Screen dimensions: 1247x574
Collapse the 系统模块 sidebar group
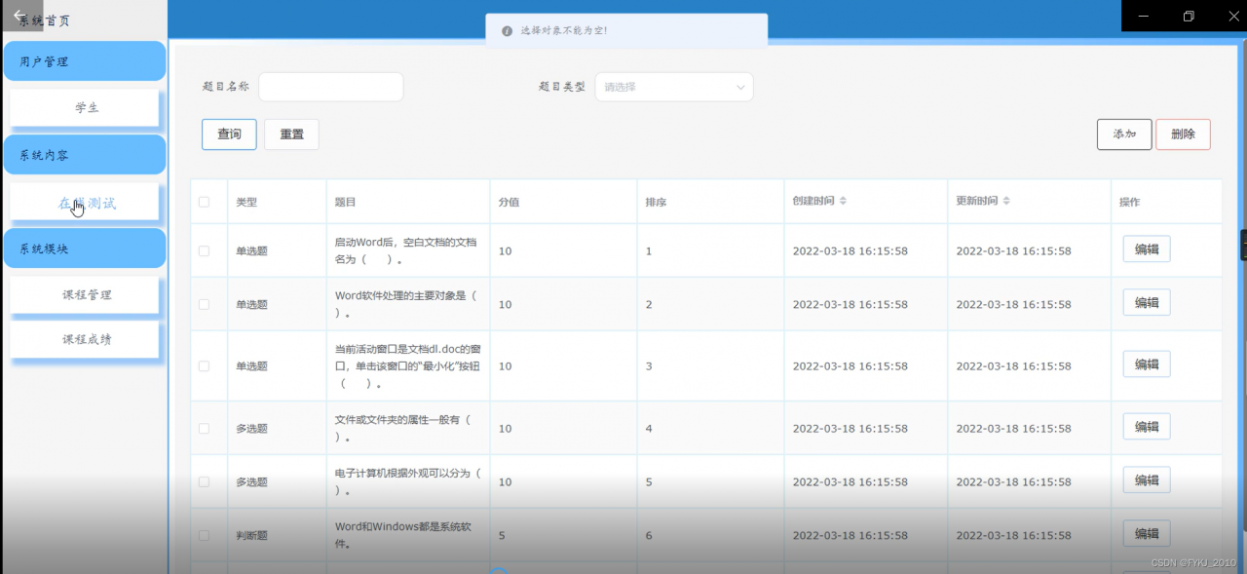(84, 249)
